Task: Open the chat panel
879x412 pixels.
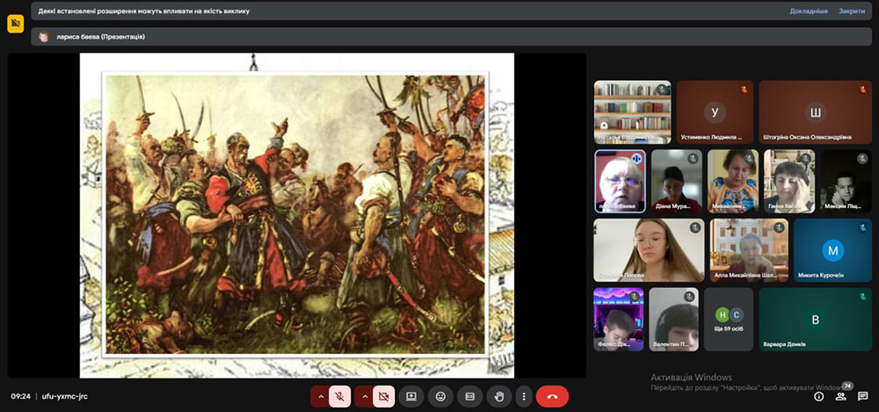Action: click(862, 396)
